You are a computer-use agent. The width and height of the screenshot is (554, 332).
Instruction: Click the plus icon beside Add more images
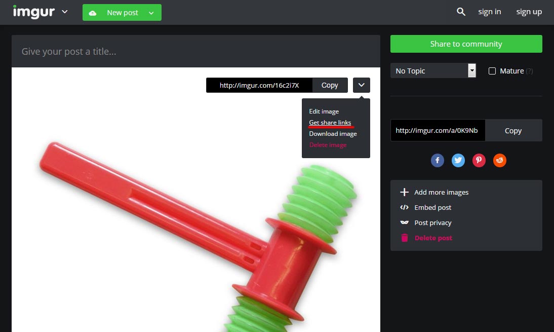(x=404, y=192)
